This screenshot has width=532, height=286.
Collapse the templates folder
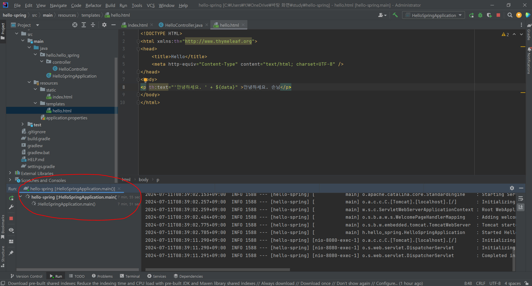(35, 103)
